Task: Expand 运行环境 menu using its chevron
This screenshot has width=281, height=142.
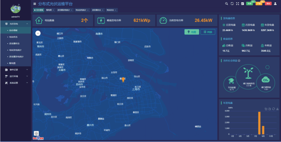Action: point(27,76)
